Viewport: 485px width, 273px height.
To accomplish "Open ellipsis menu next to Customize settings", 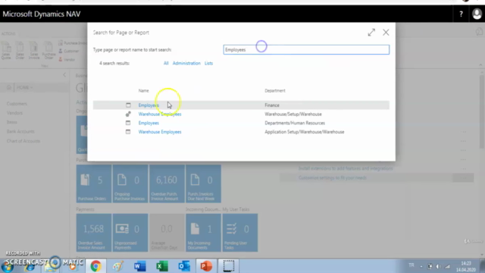I will [x=463, y=178].
